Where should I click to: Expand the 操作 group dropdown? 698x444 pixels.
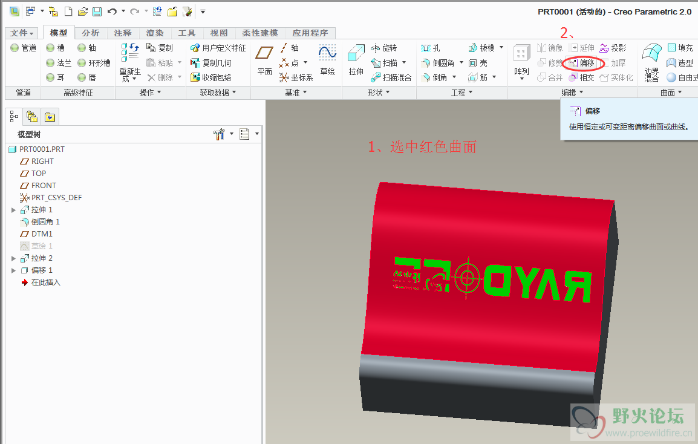(151, 93)
